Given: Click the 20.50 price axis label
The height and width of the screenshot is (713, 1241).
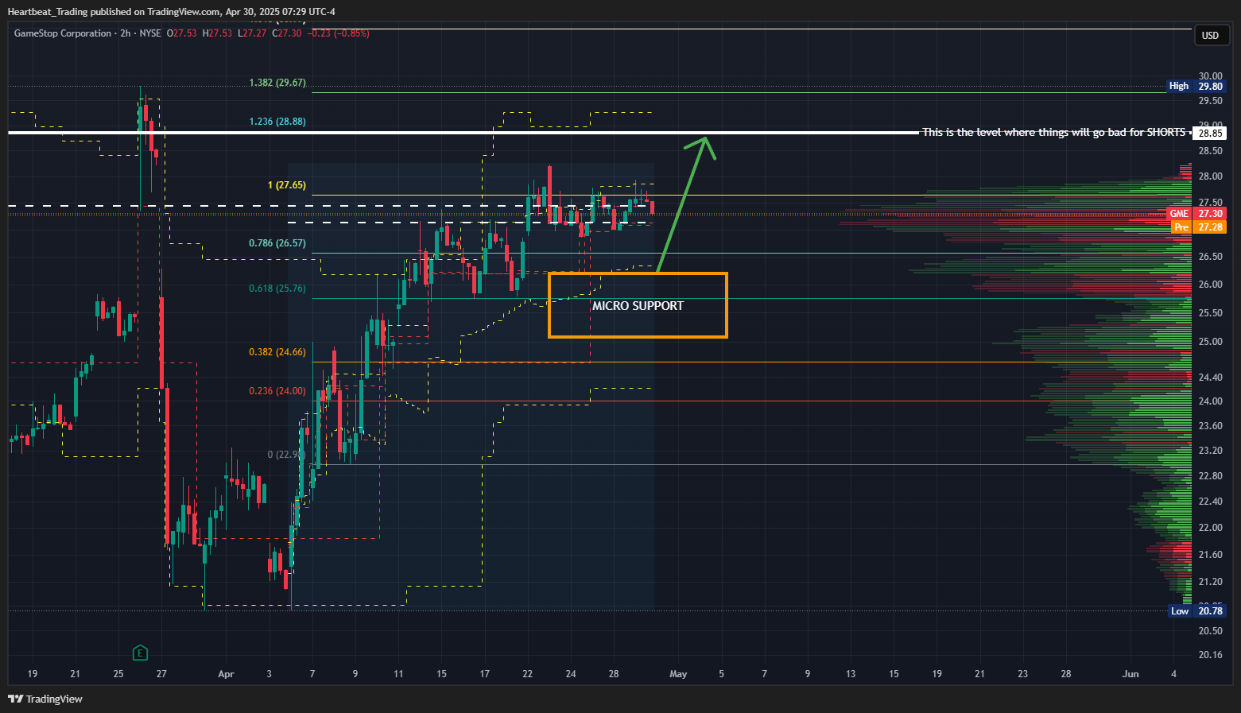Looking at the screenshot, I should coord(1211,631).
